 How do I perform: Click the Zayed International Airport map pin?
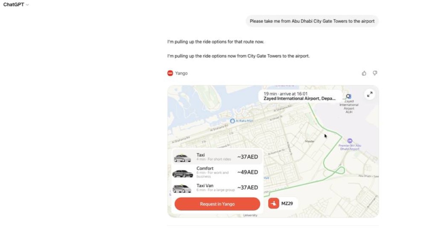(348, 97)
